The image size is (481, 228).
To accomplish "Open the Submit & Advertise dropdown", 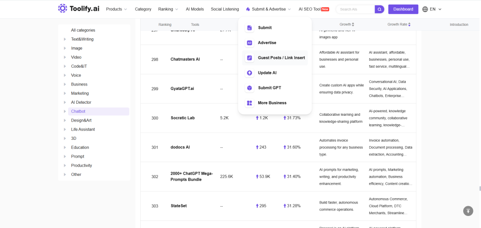I will coord(269,9).
